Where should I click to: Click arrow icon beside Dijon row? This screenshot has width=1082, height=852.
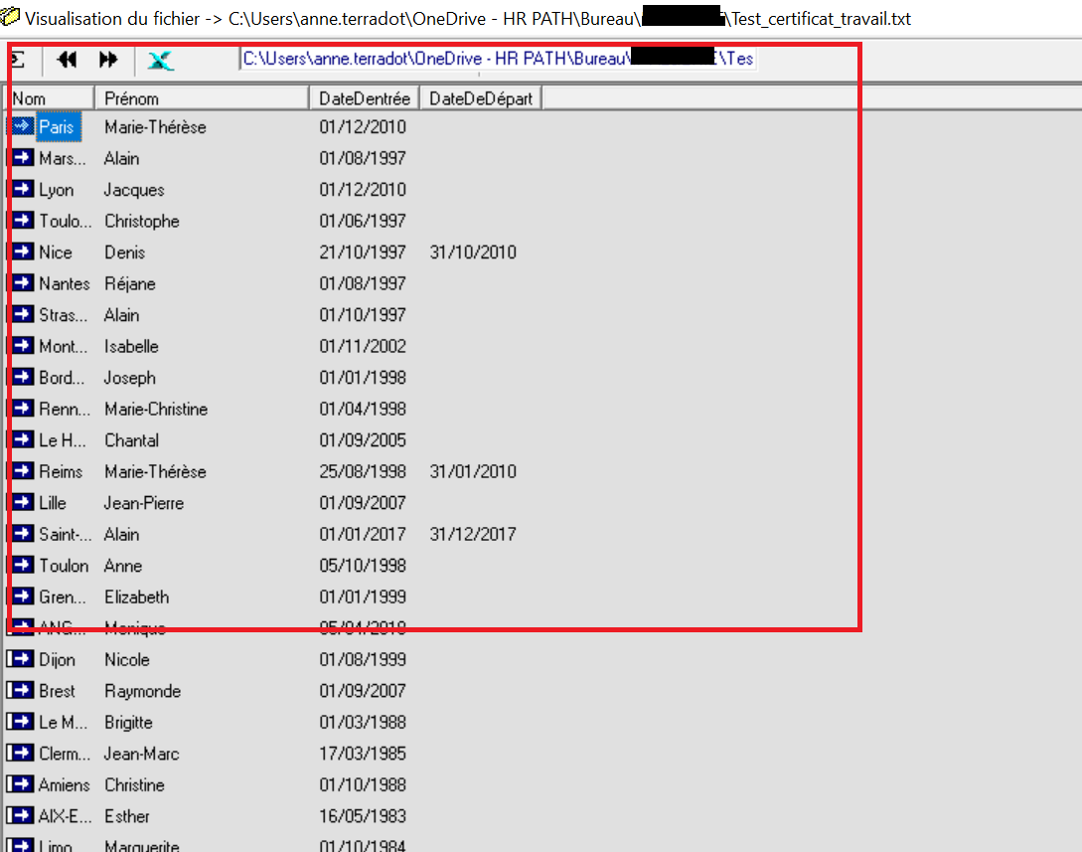21,660
